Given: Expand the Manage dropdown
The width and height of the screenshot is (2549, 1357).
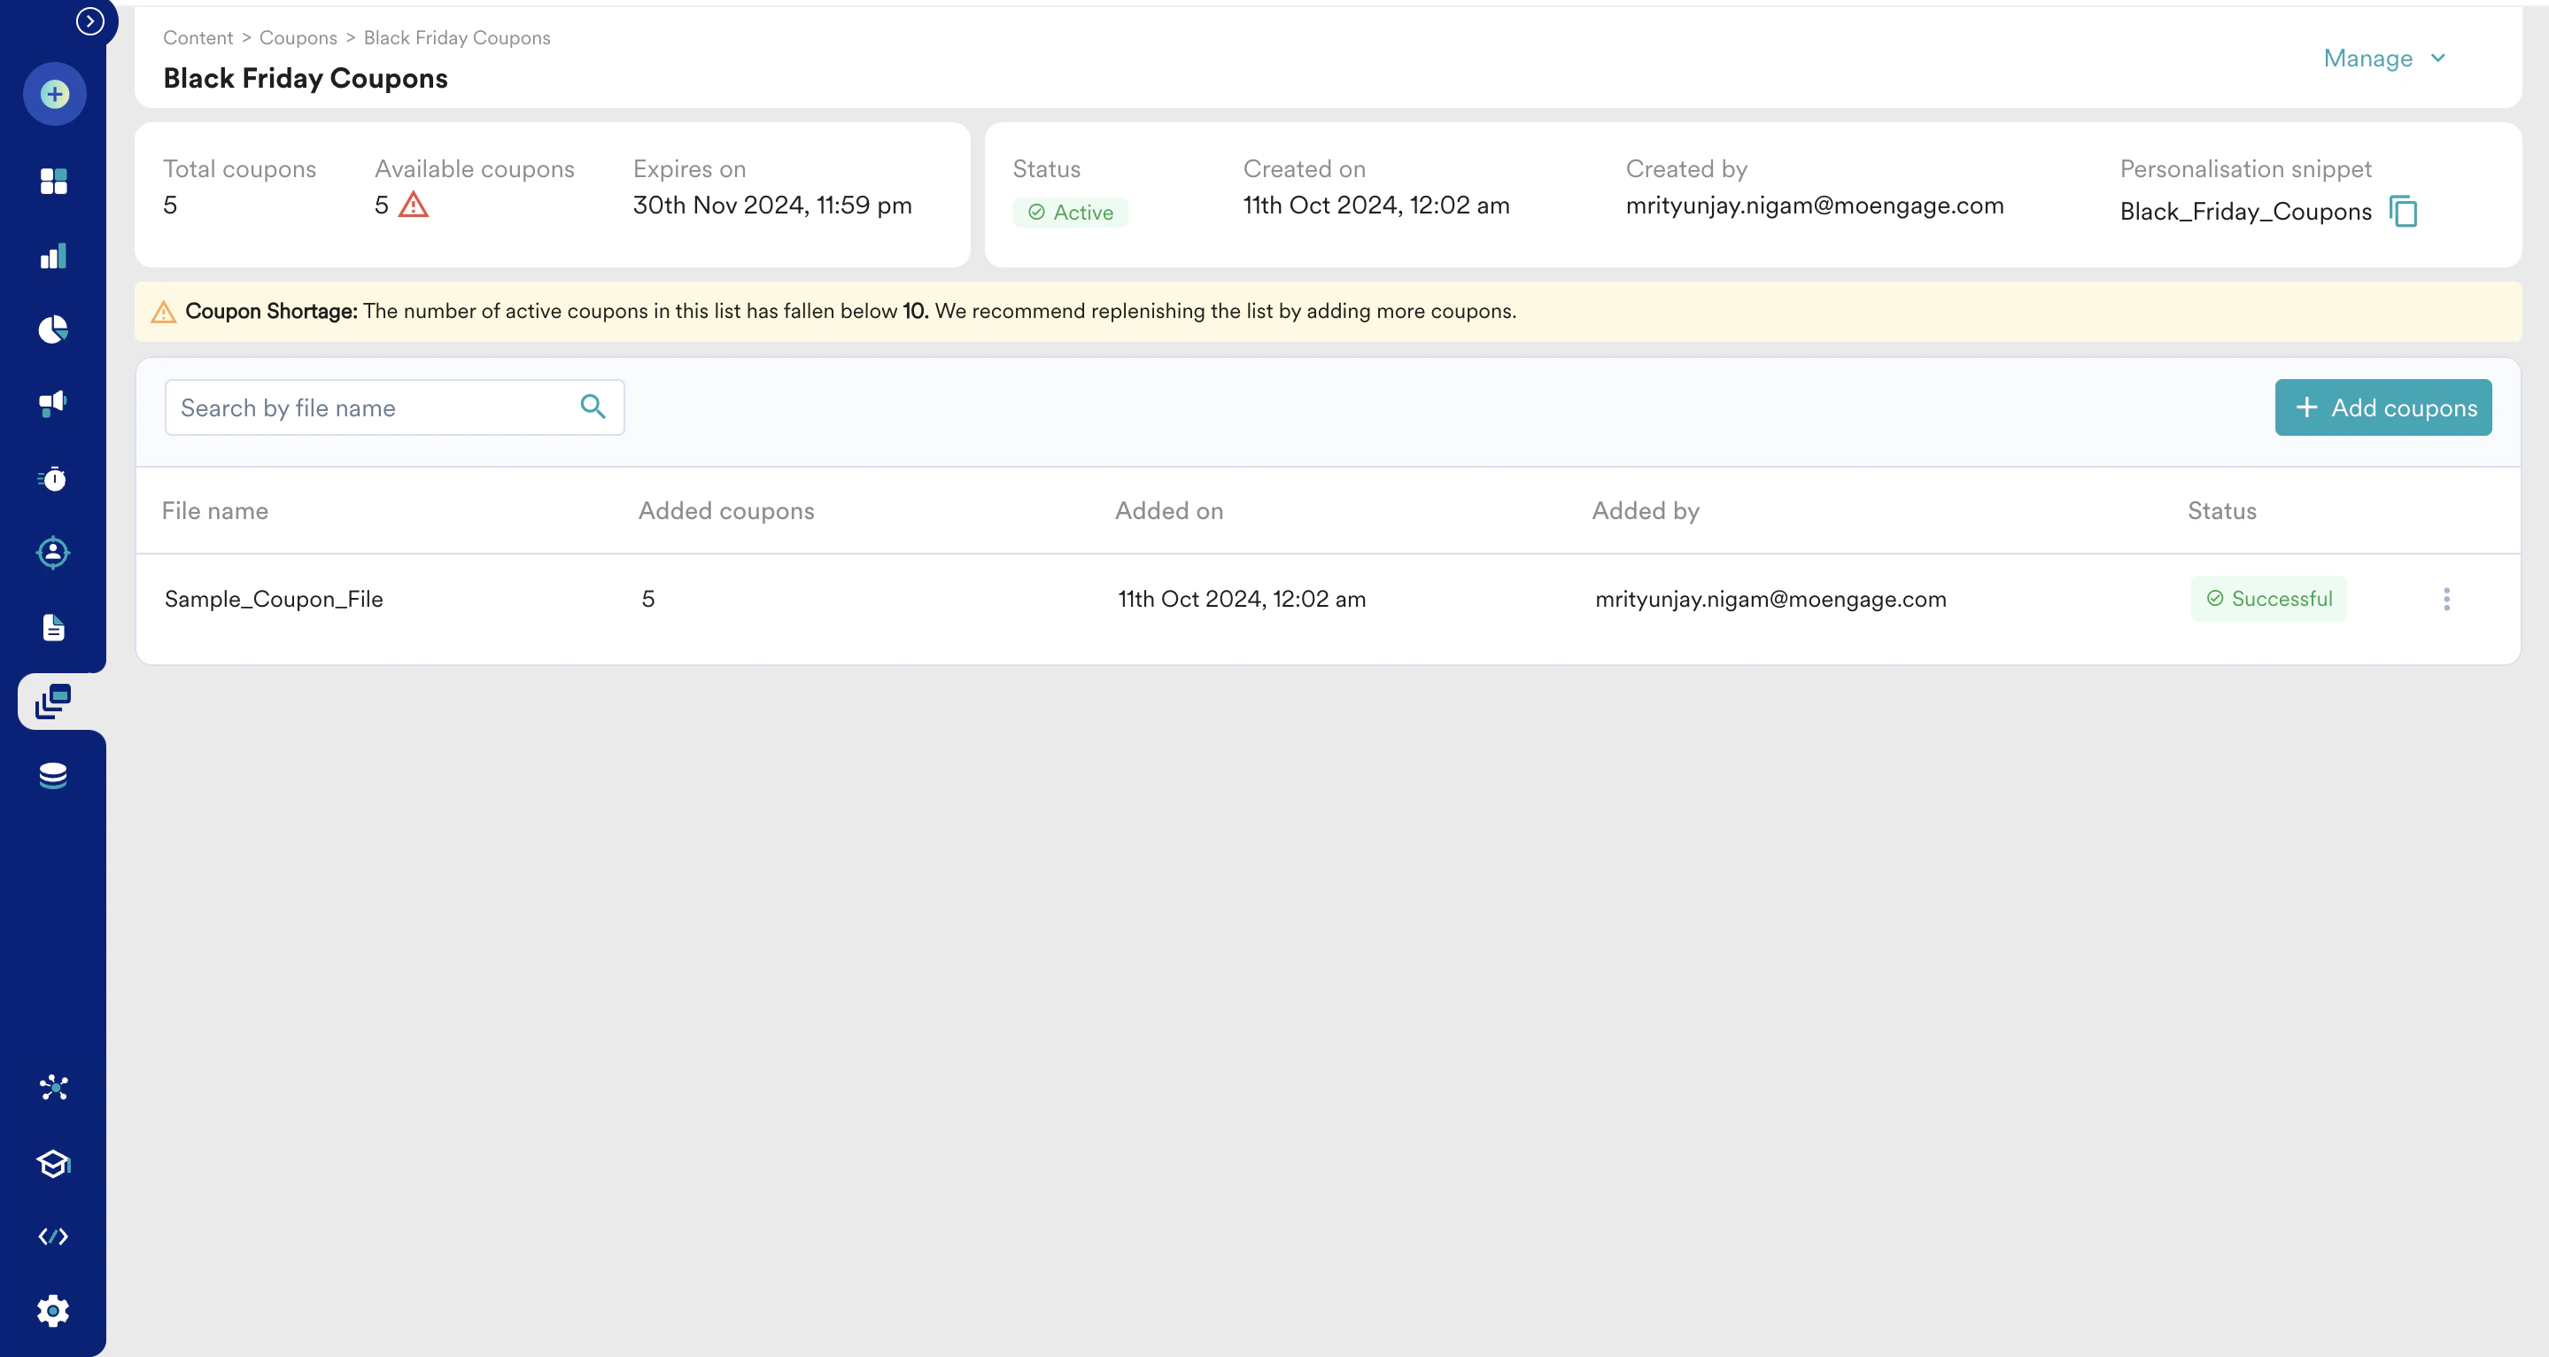Looking at the screenshot, I should (x=2382, y=58).
